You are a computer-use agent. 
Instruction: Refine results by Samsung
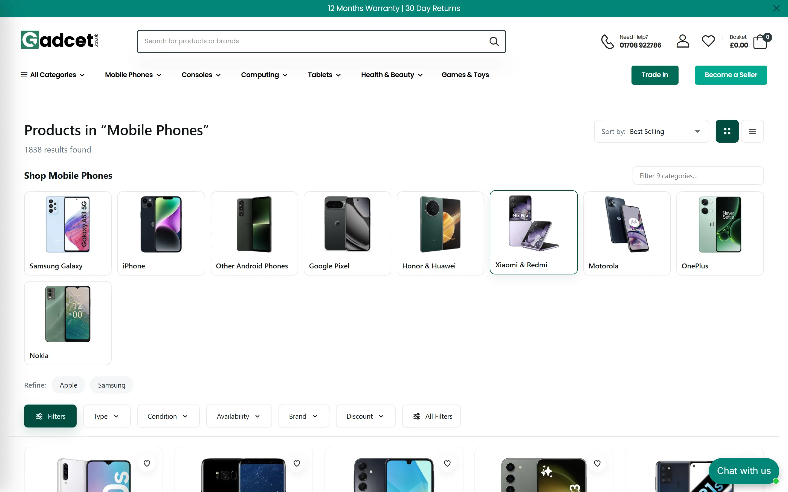111,385
